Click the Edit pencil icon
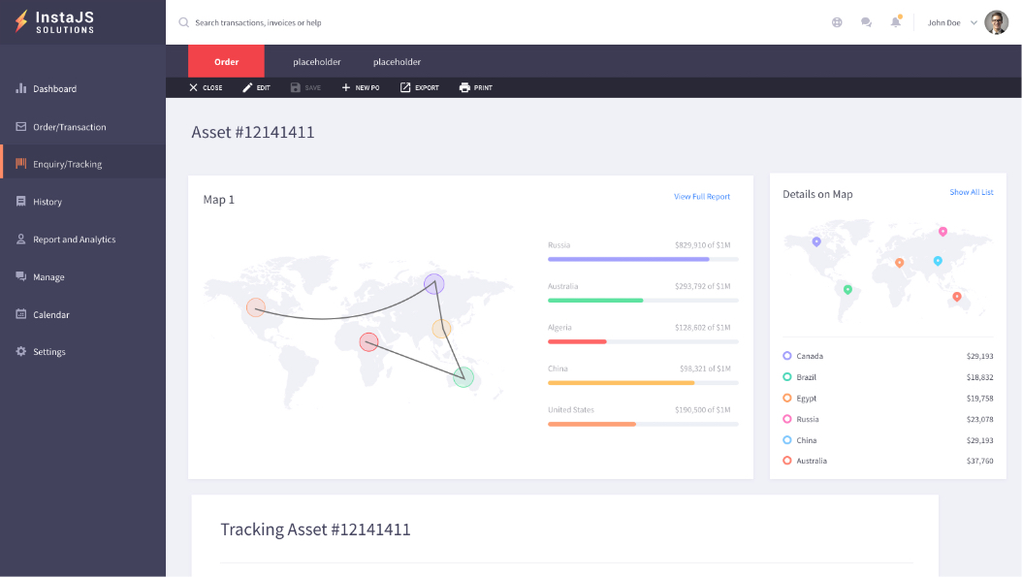Image resolution: width=1022 pixels, height=577 pixels. [247, 87]
